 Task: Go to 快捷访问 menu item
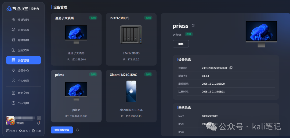[x=23, y=20]
